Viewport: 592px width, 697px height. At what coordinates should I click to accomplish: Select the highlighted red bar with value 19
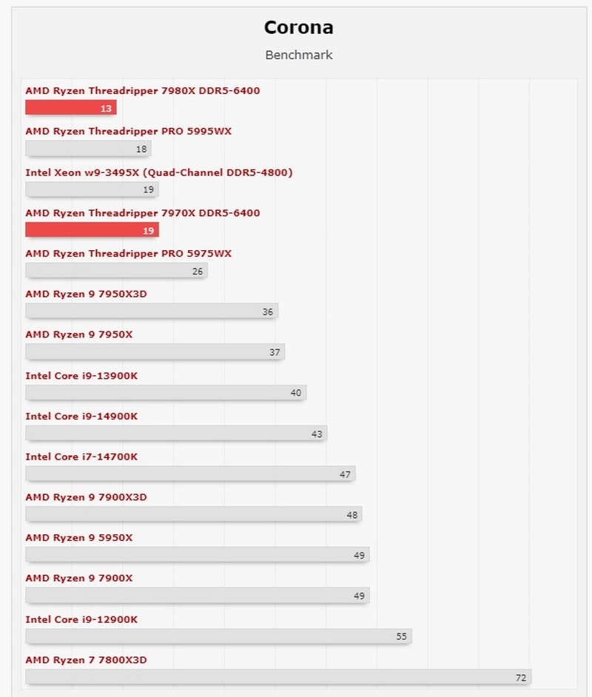(x=92, y=230)
